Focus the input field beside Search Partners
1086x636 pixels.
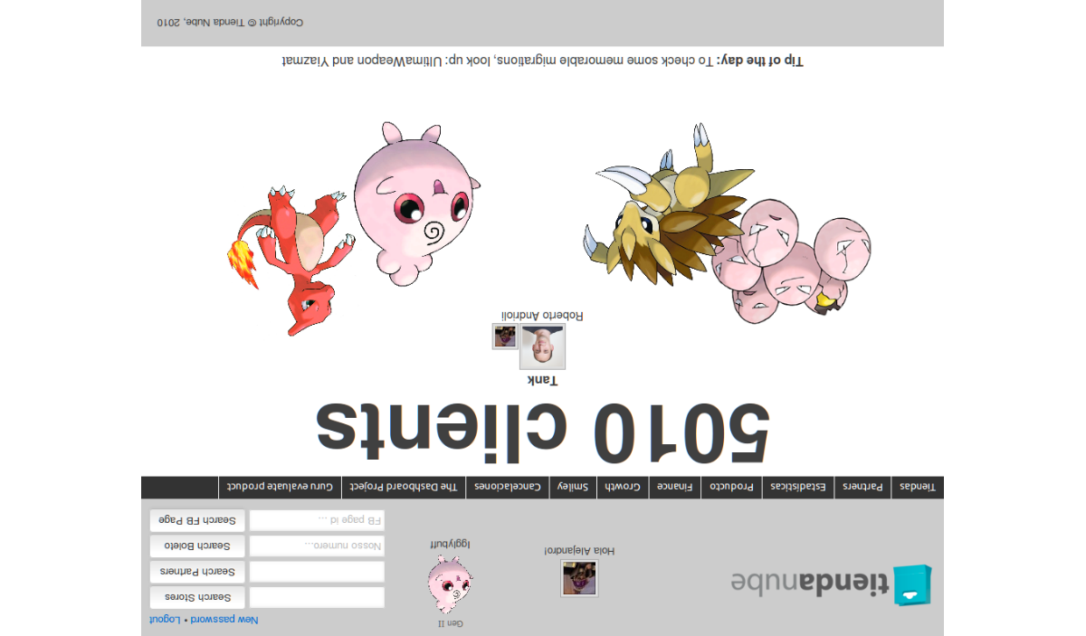tap(317, 572)
